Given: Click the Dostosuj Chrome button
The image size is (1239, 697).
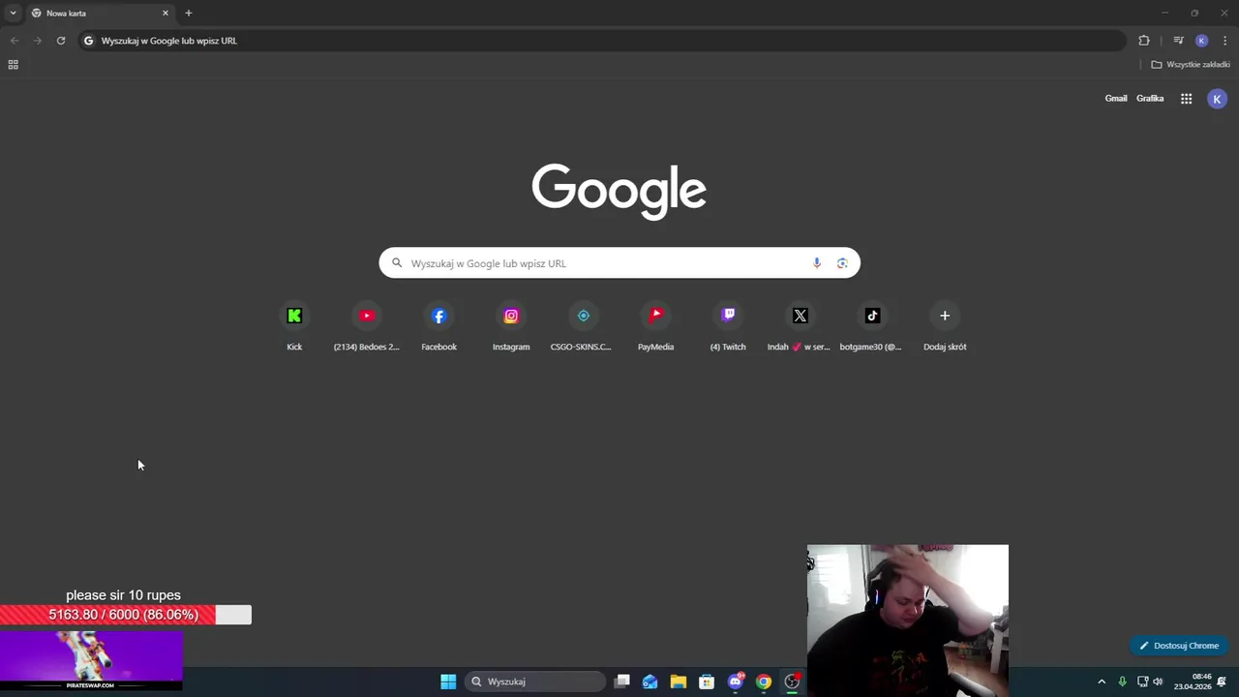Looking at the screenshot, I should tap(1179, 646).
